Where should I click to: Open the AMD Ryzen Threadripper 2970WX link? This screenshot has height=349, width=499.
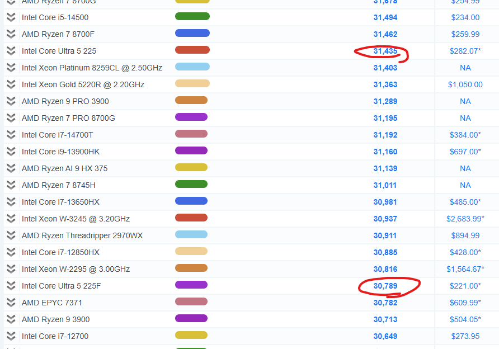tap(82, 235)
